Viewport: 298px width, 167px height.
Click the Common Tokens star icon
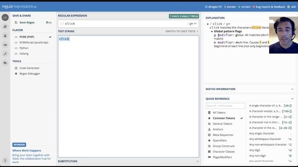(209, 118)
